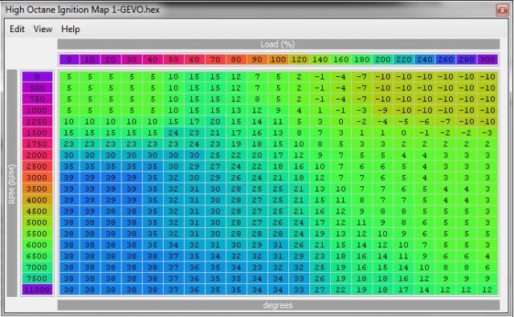Select cell 22 at RPM 11000, Load 160
This screenshot has height=317, width=514.
341,290
